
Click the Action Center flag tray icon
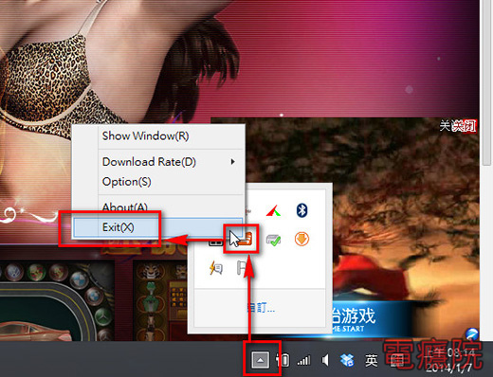[x=243, y=268]
